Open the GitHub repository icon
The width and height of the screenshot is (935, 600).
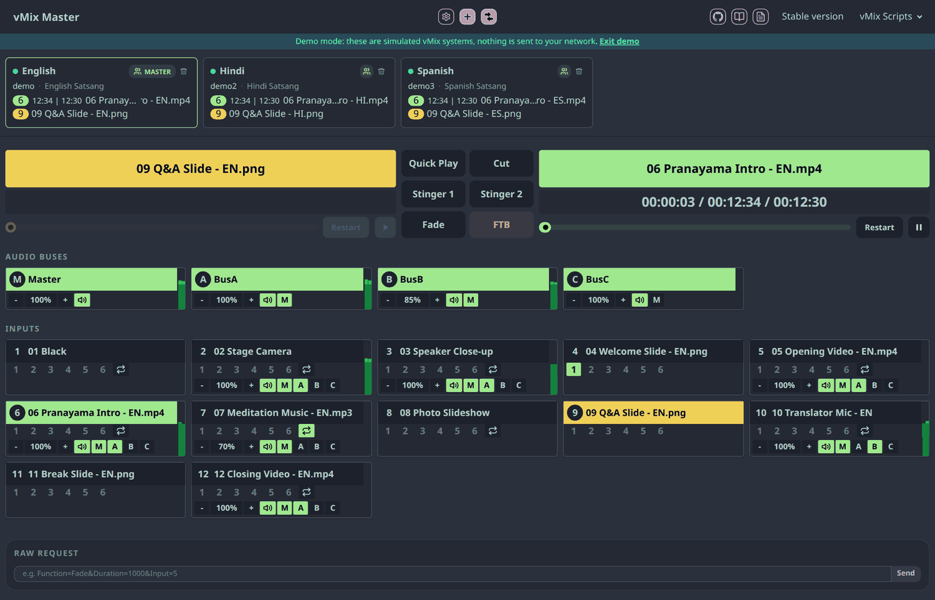click(718, 17)
